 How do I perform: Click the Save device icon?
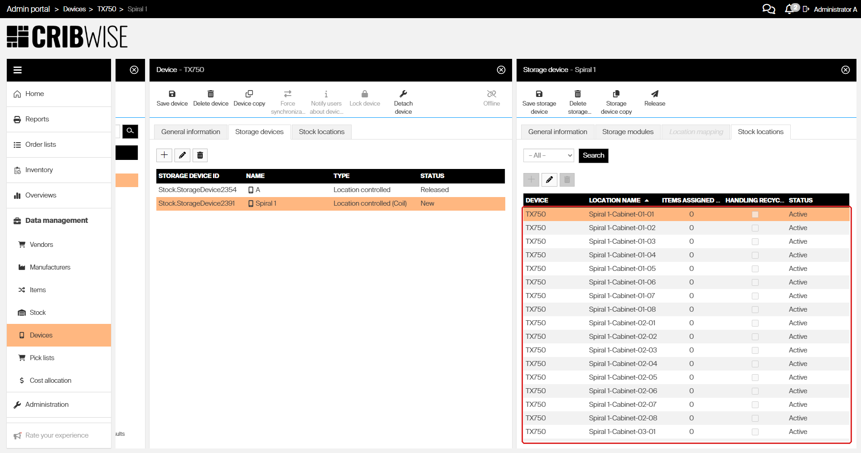click(x=172, y=94)
